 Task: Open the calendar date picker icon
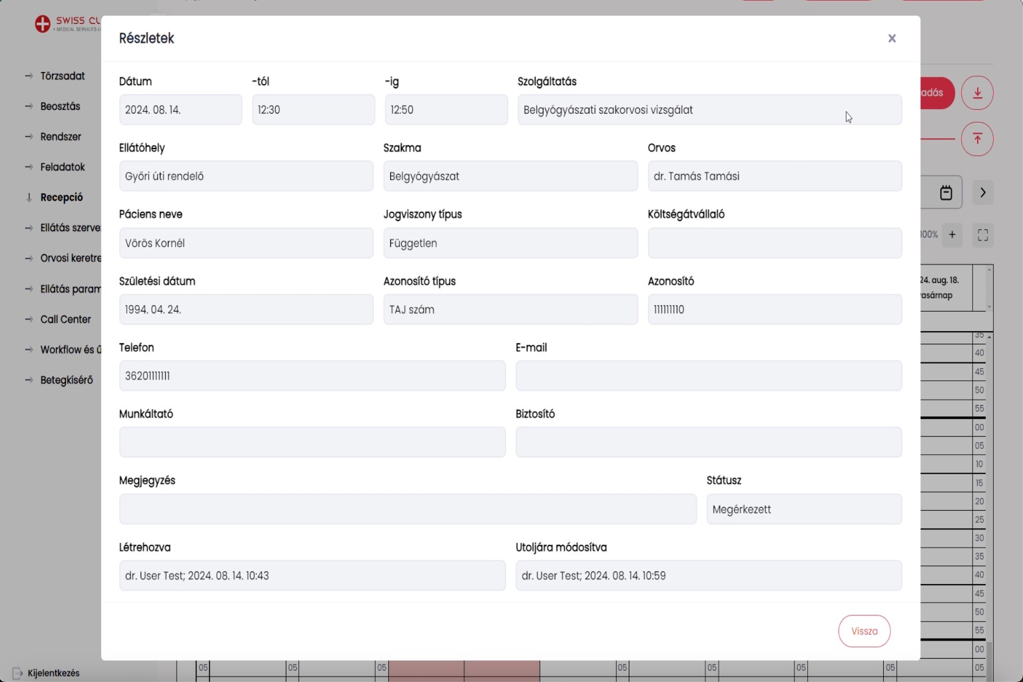[946, 193]
